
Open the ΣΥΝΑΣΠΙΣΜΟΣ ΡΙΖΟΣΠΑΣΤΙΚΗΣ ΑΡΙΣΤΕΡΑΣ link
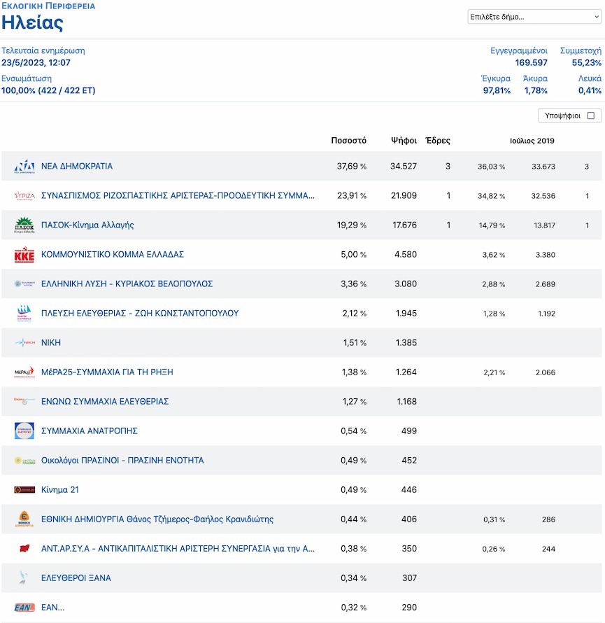tap(178, 195)
